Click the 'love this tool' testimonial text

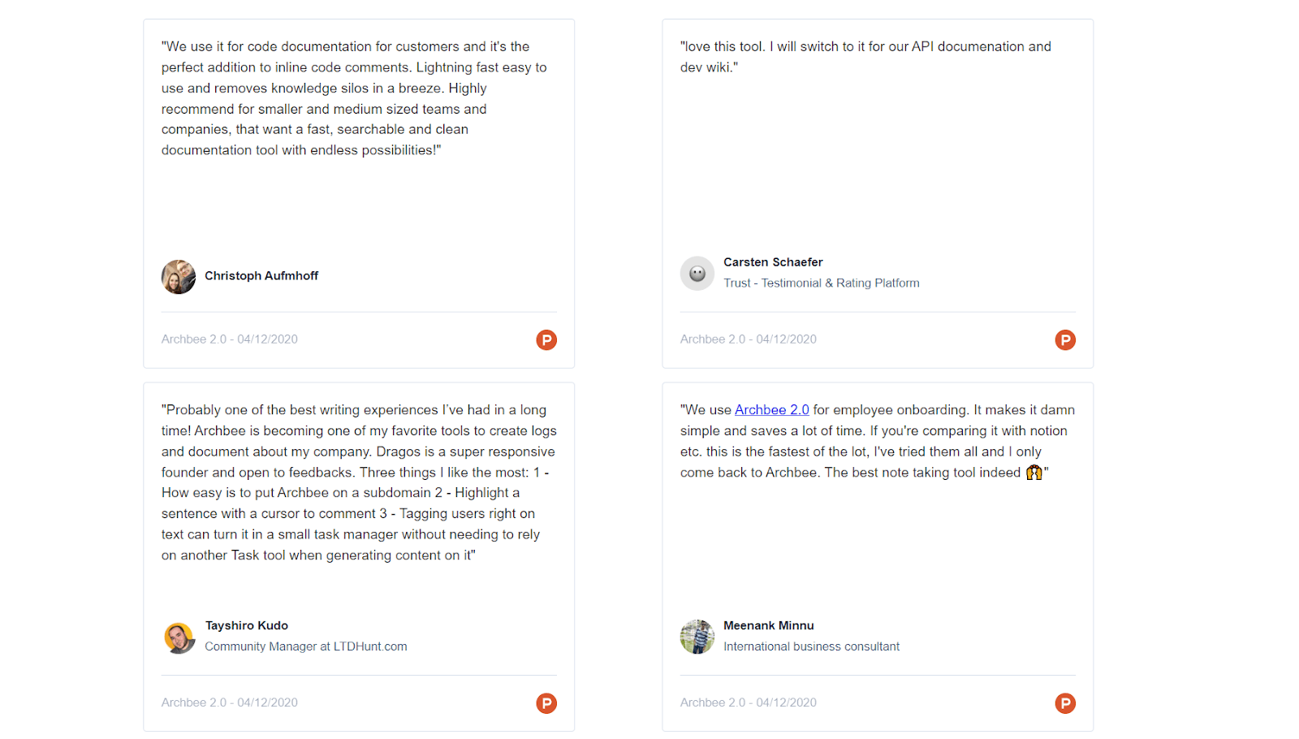pos(865,57)
